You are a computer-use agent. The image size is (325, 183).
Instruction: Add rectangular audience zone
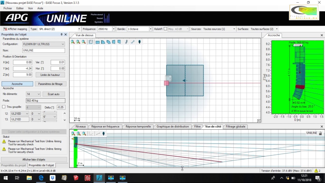[97, 42]
